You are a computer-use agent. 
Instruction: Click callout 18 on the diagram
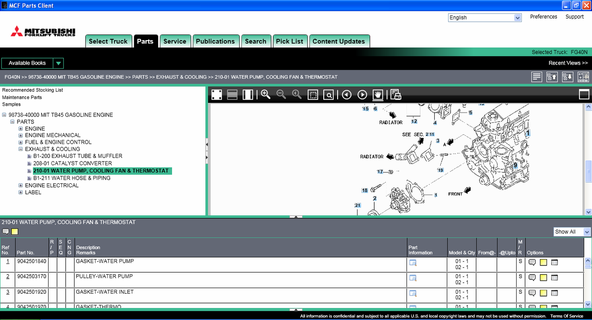pyautogui.click(x=365, y=191)
